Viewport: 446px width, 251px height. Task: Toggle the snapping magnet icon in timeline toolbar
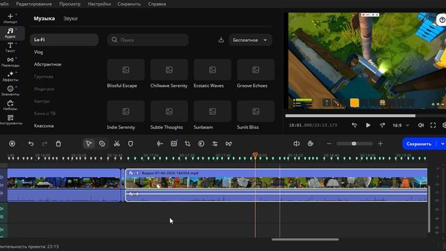point(310,144)
